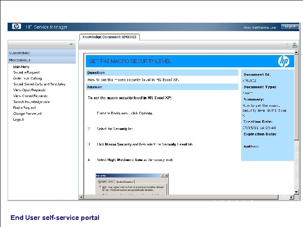
Task: Collapse the Miscellaneous section
Action: click(42, 60)
